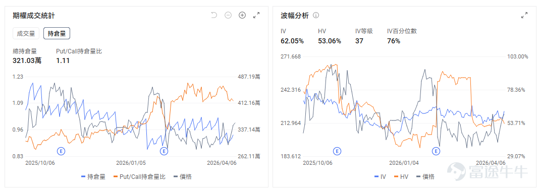Click the 總持倉量 label
This screenshot has width=538, height=190.
coord(25,51)
